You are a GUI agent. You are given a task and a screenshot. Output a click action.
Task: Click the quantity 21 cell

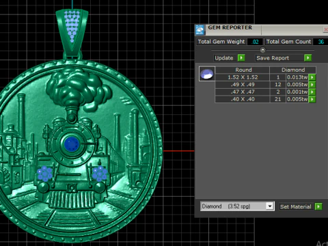pyautogui.click(x=278, y=99)
